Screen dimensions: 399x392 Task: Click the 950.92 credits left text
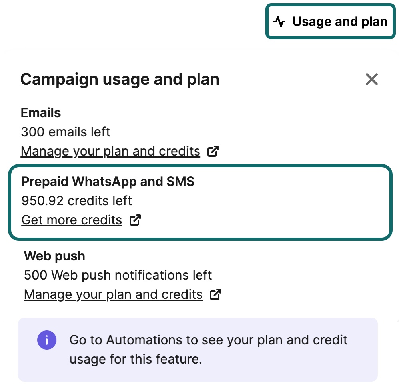(x=76, y=200)
